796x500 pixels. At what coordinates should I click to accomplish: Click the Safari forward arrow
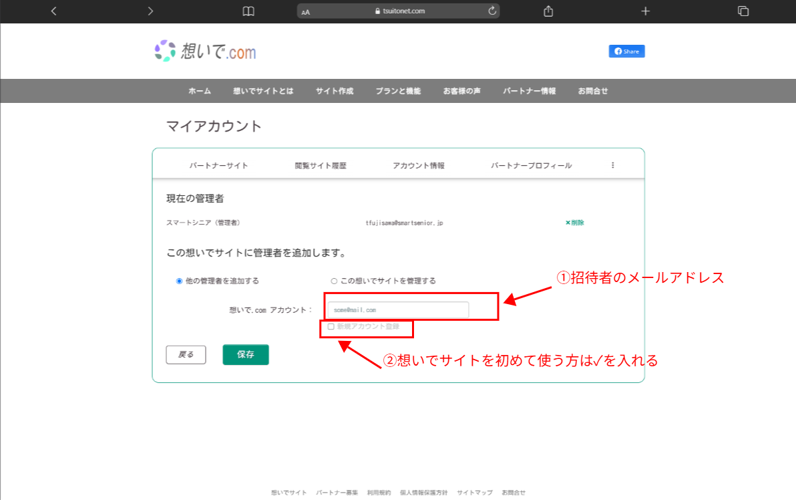click(x=150, y=11)
